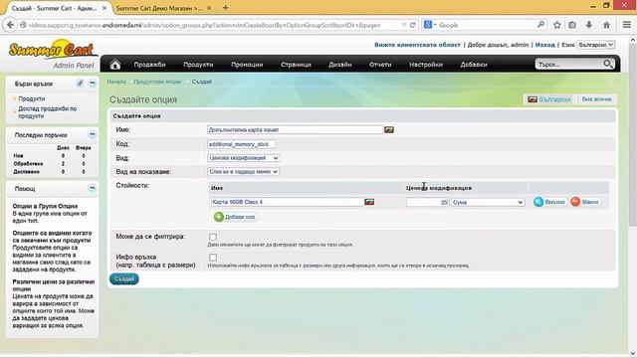The height and width of the screenshot is (358, 637).
Task: Click price modification amount field
Action: point(427,202)
